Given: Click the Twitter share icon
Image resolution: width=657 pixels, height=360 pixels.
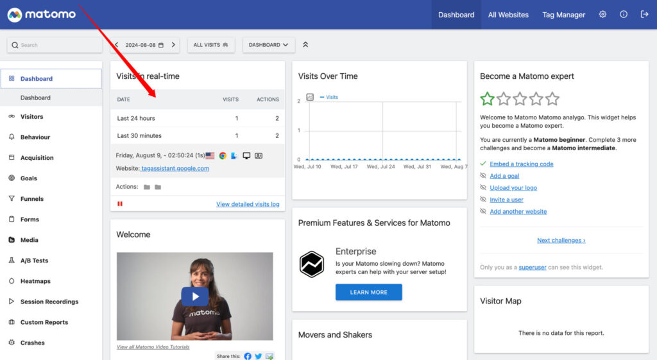Looking at the screenshot, I should (259, 356).
